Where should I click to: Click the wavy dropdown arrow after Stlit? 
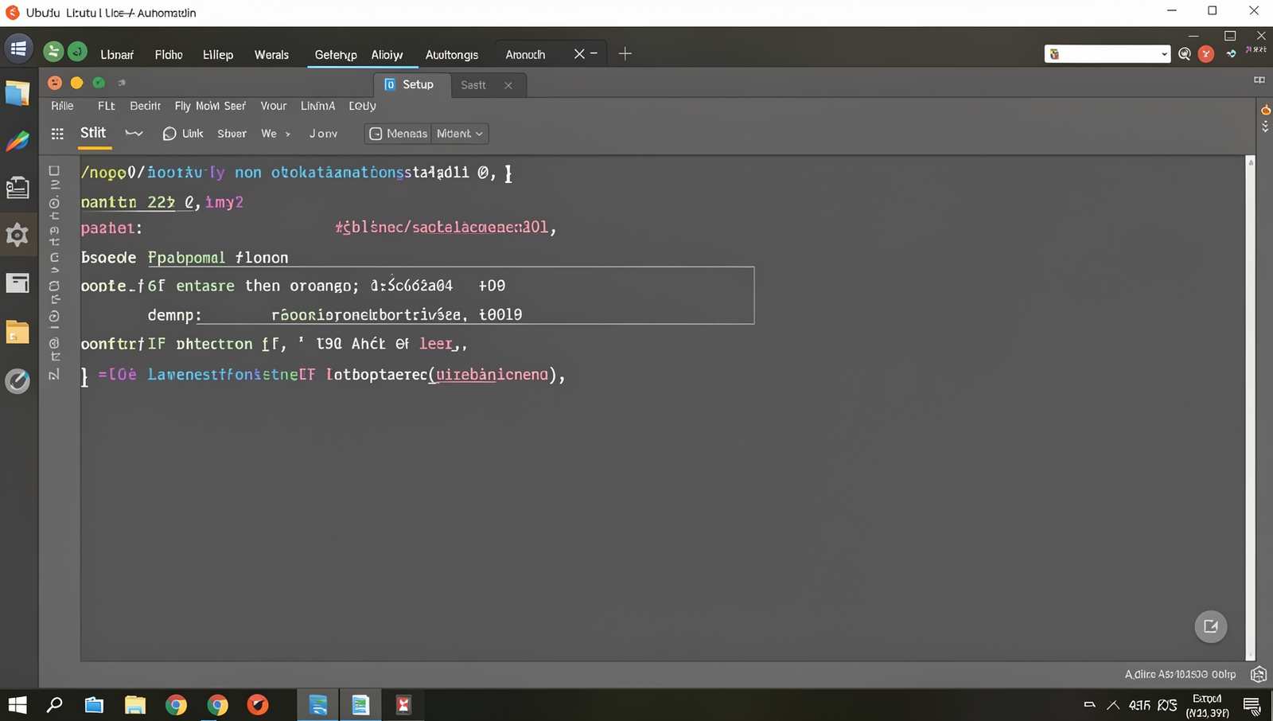click(134, 134)
